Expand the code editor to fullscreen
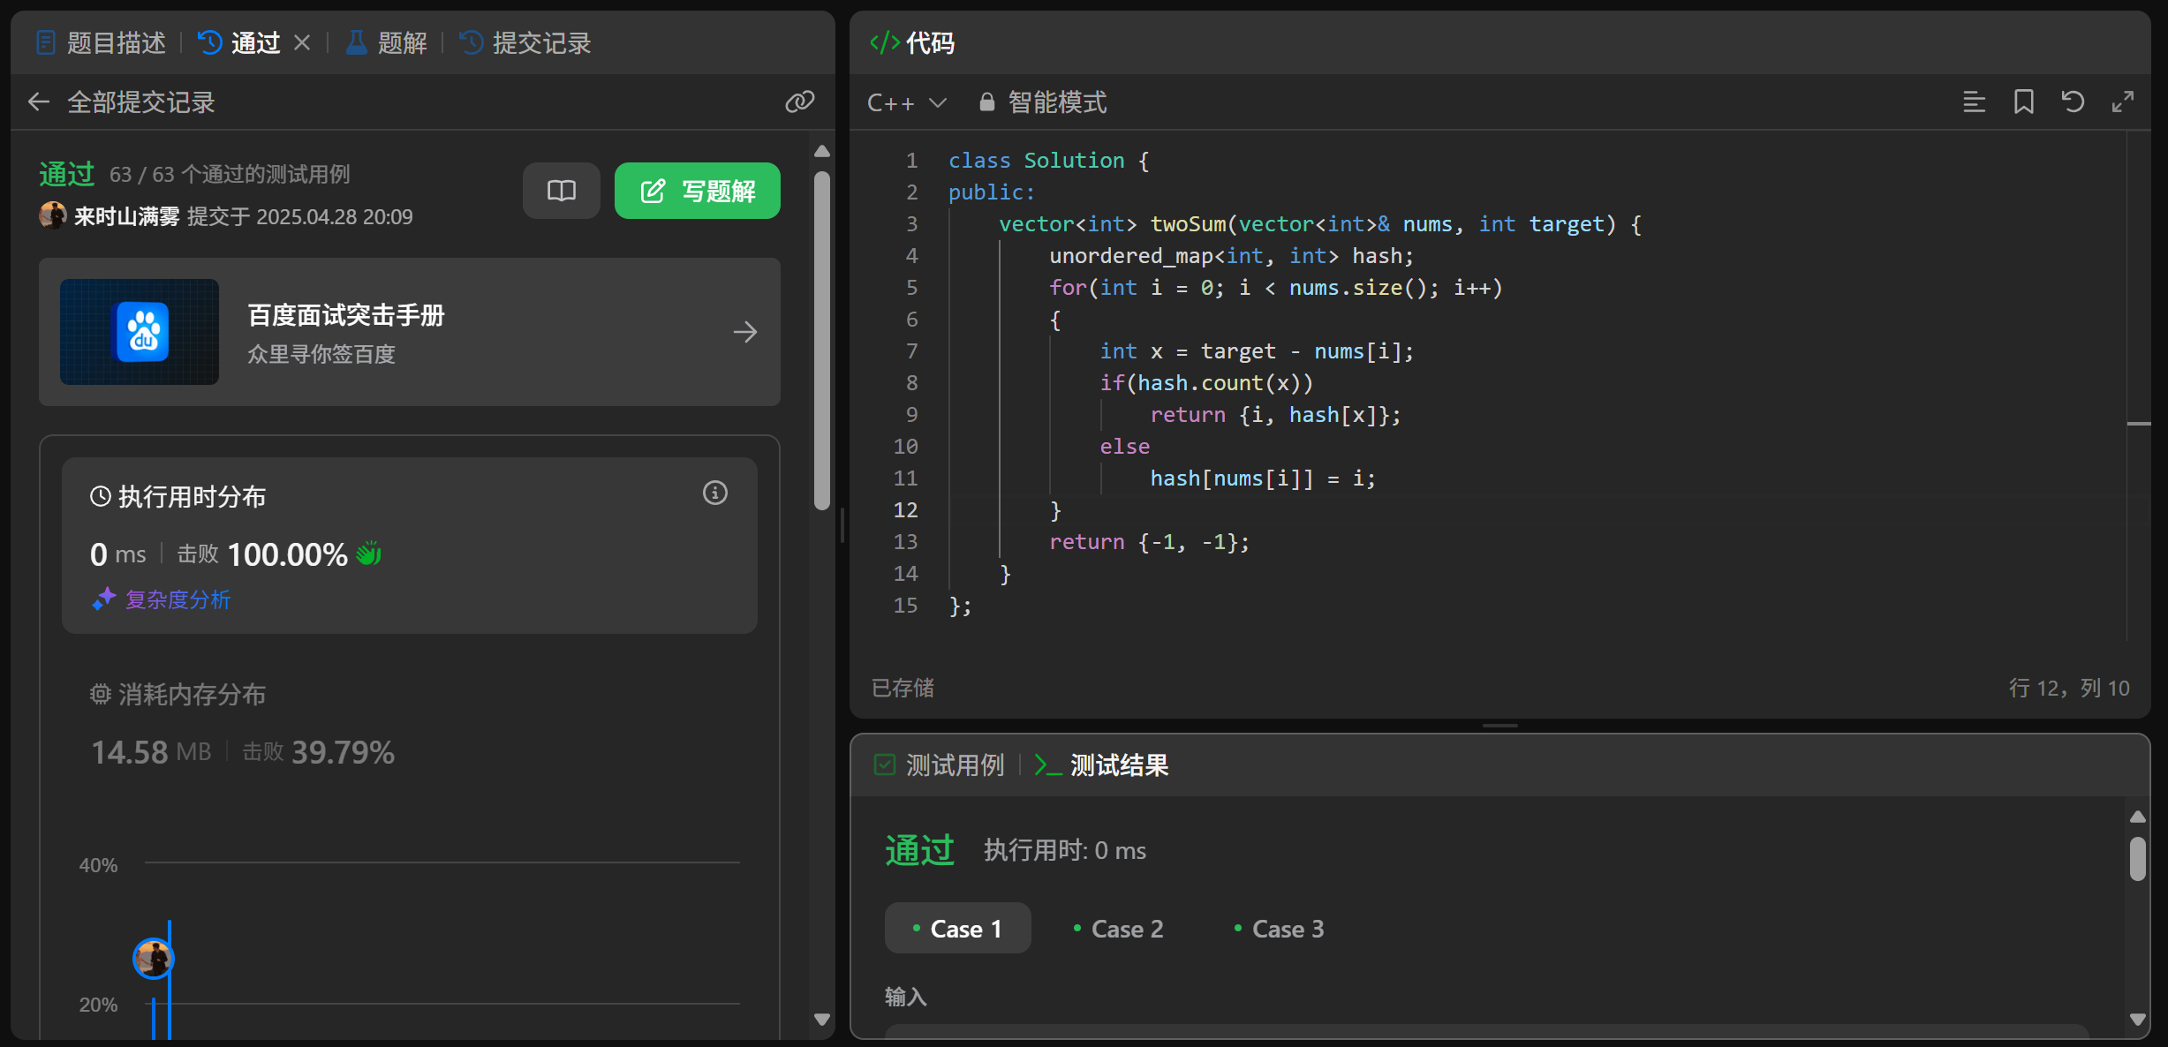Viewport: 2168px width, 1047px height. click(2122, 102)
